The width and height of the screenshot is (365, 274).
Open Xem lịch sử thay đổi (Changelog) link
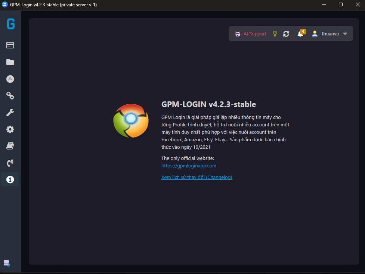pyautogui.click(x=197, y=177)
